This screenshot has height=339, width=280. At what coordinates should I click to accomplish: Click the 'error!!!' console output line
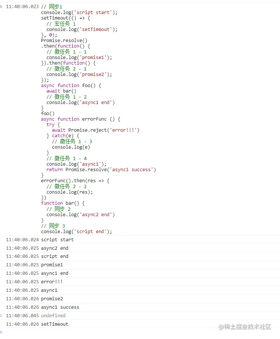(140, 281)
